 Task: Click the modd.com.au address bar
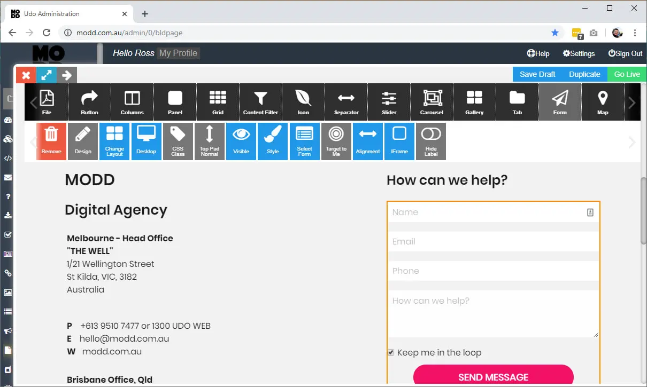[310, 33]
